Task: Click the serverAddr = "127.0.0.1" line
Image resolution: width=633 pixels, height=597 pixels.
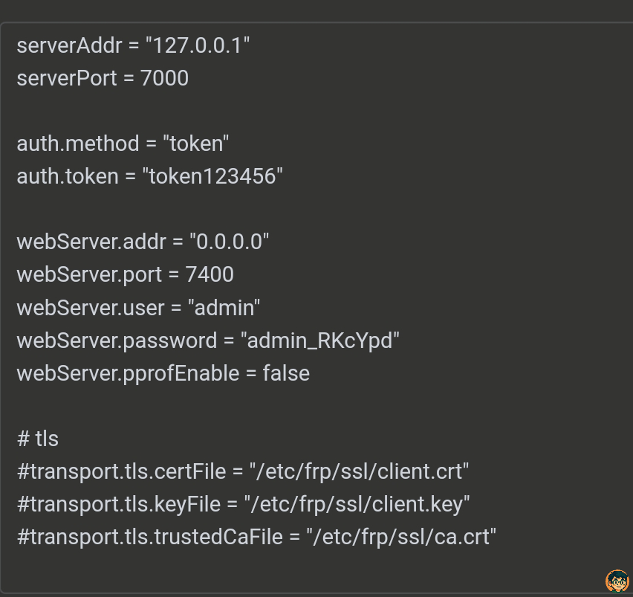Action: (133, 45)
